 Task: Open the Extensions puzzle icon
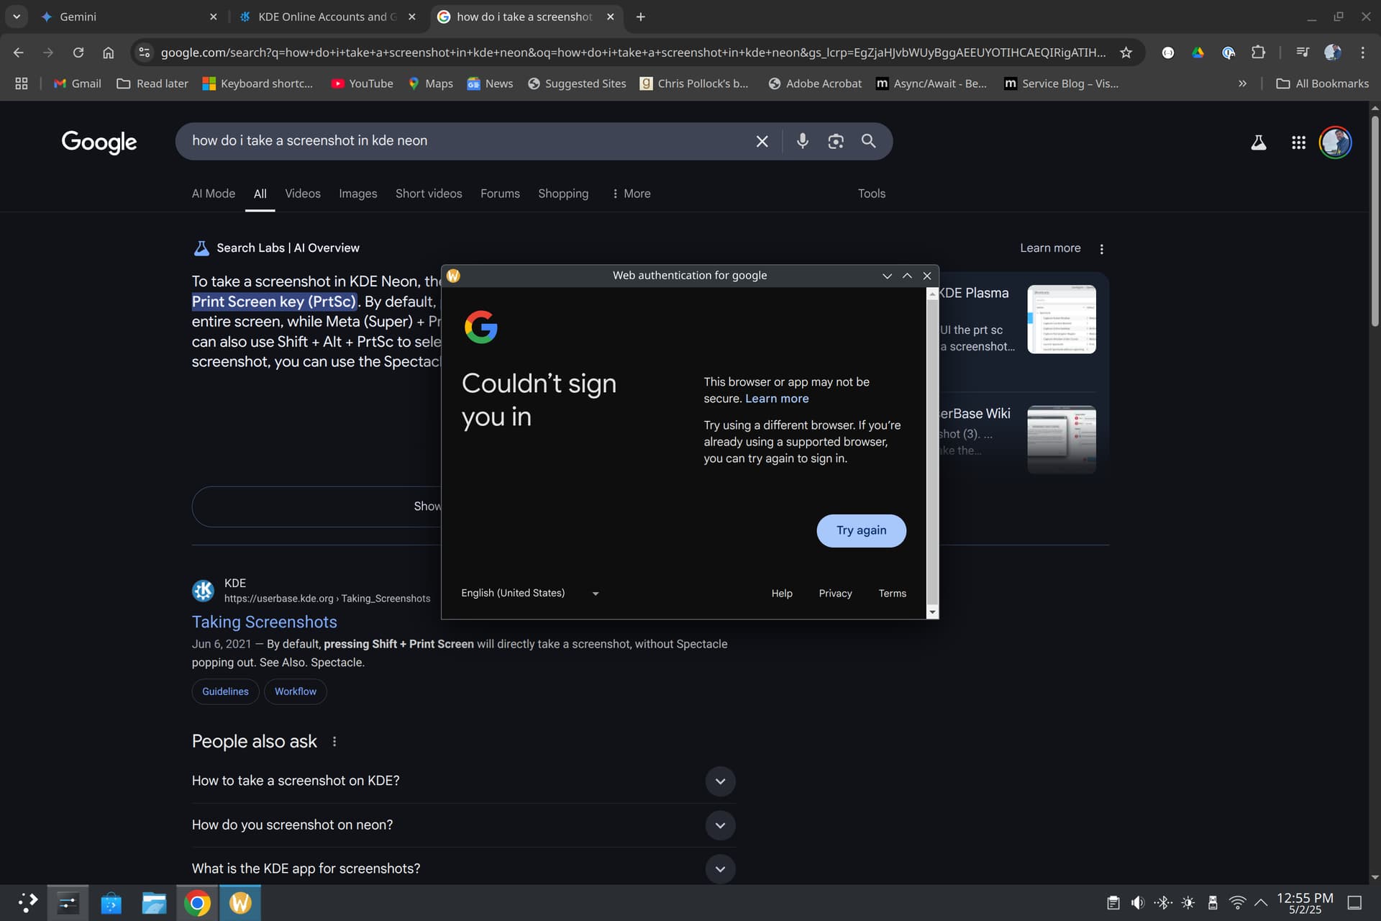tap(1258, 53)
